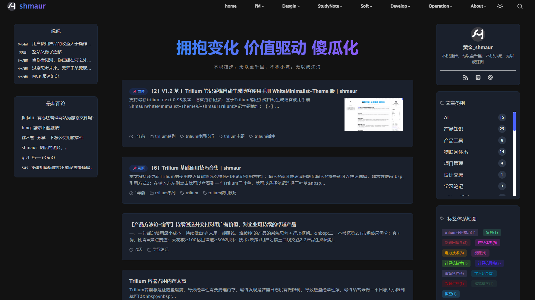Click the RSS feed icon
This screenshot has width=535, height=300.
click(465, 77)
